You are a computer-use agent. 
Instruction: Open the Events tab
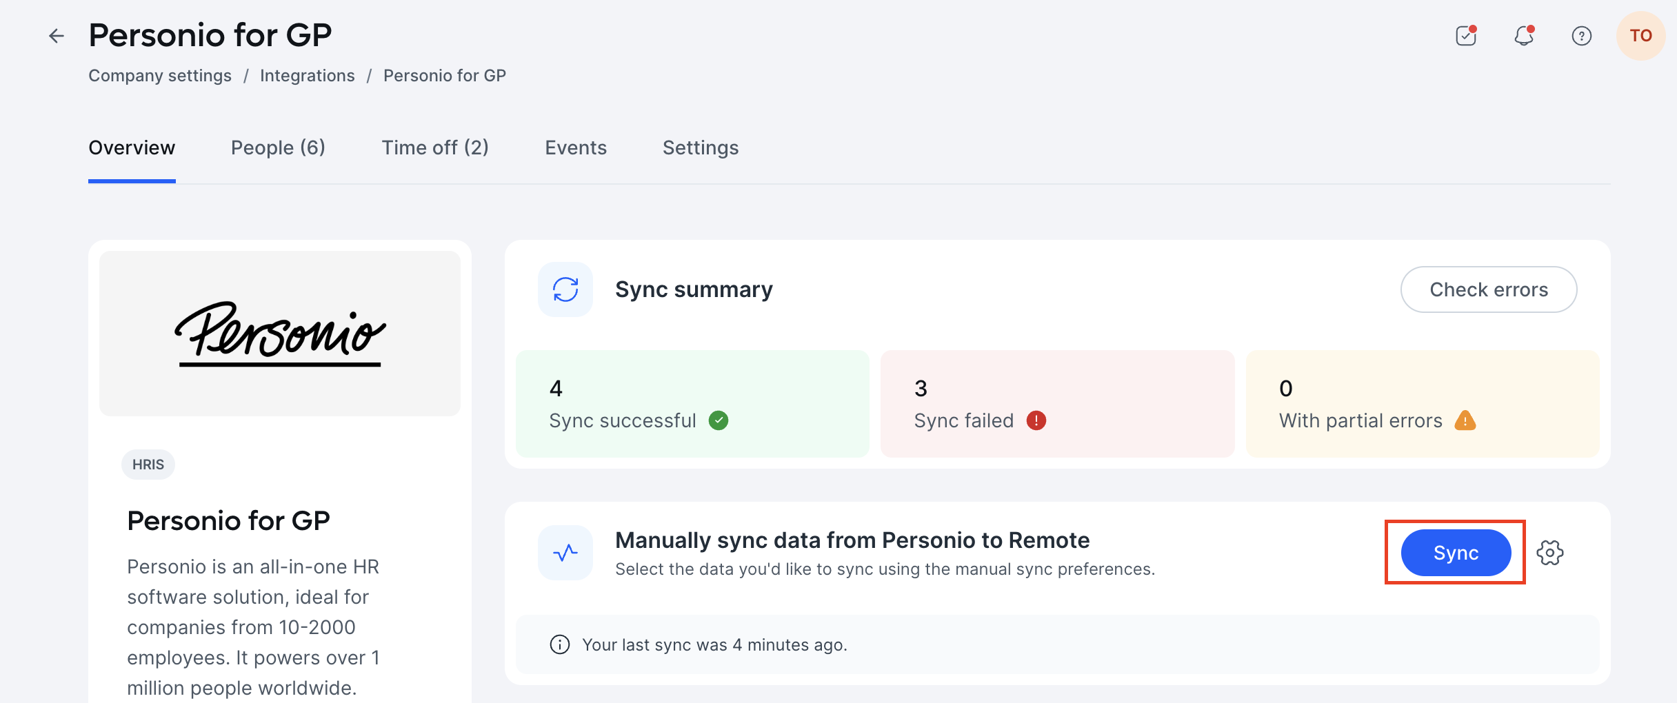(576, 147)
